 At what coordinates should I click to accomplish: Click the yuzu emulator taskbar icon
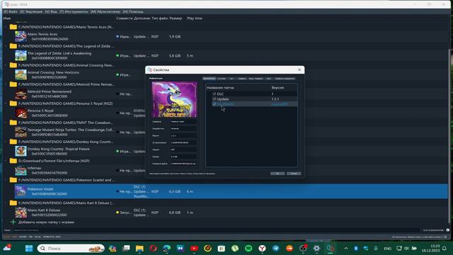(331, 249)
